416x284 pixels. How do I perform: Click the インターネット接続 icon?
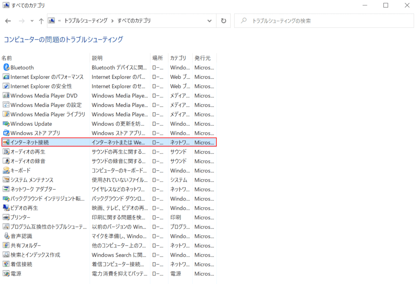click(6, 142)
